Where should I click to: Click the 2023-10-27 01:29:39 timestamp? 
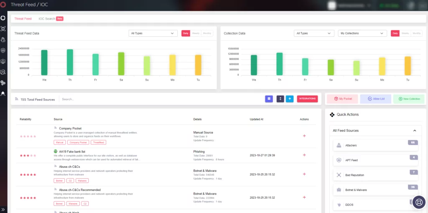[x=262, y=155]
